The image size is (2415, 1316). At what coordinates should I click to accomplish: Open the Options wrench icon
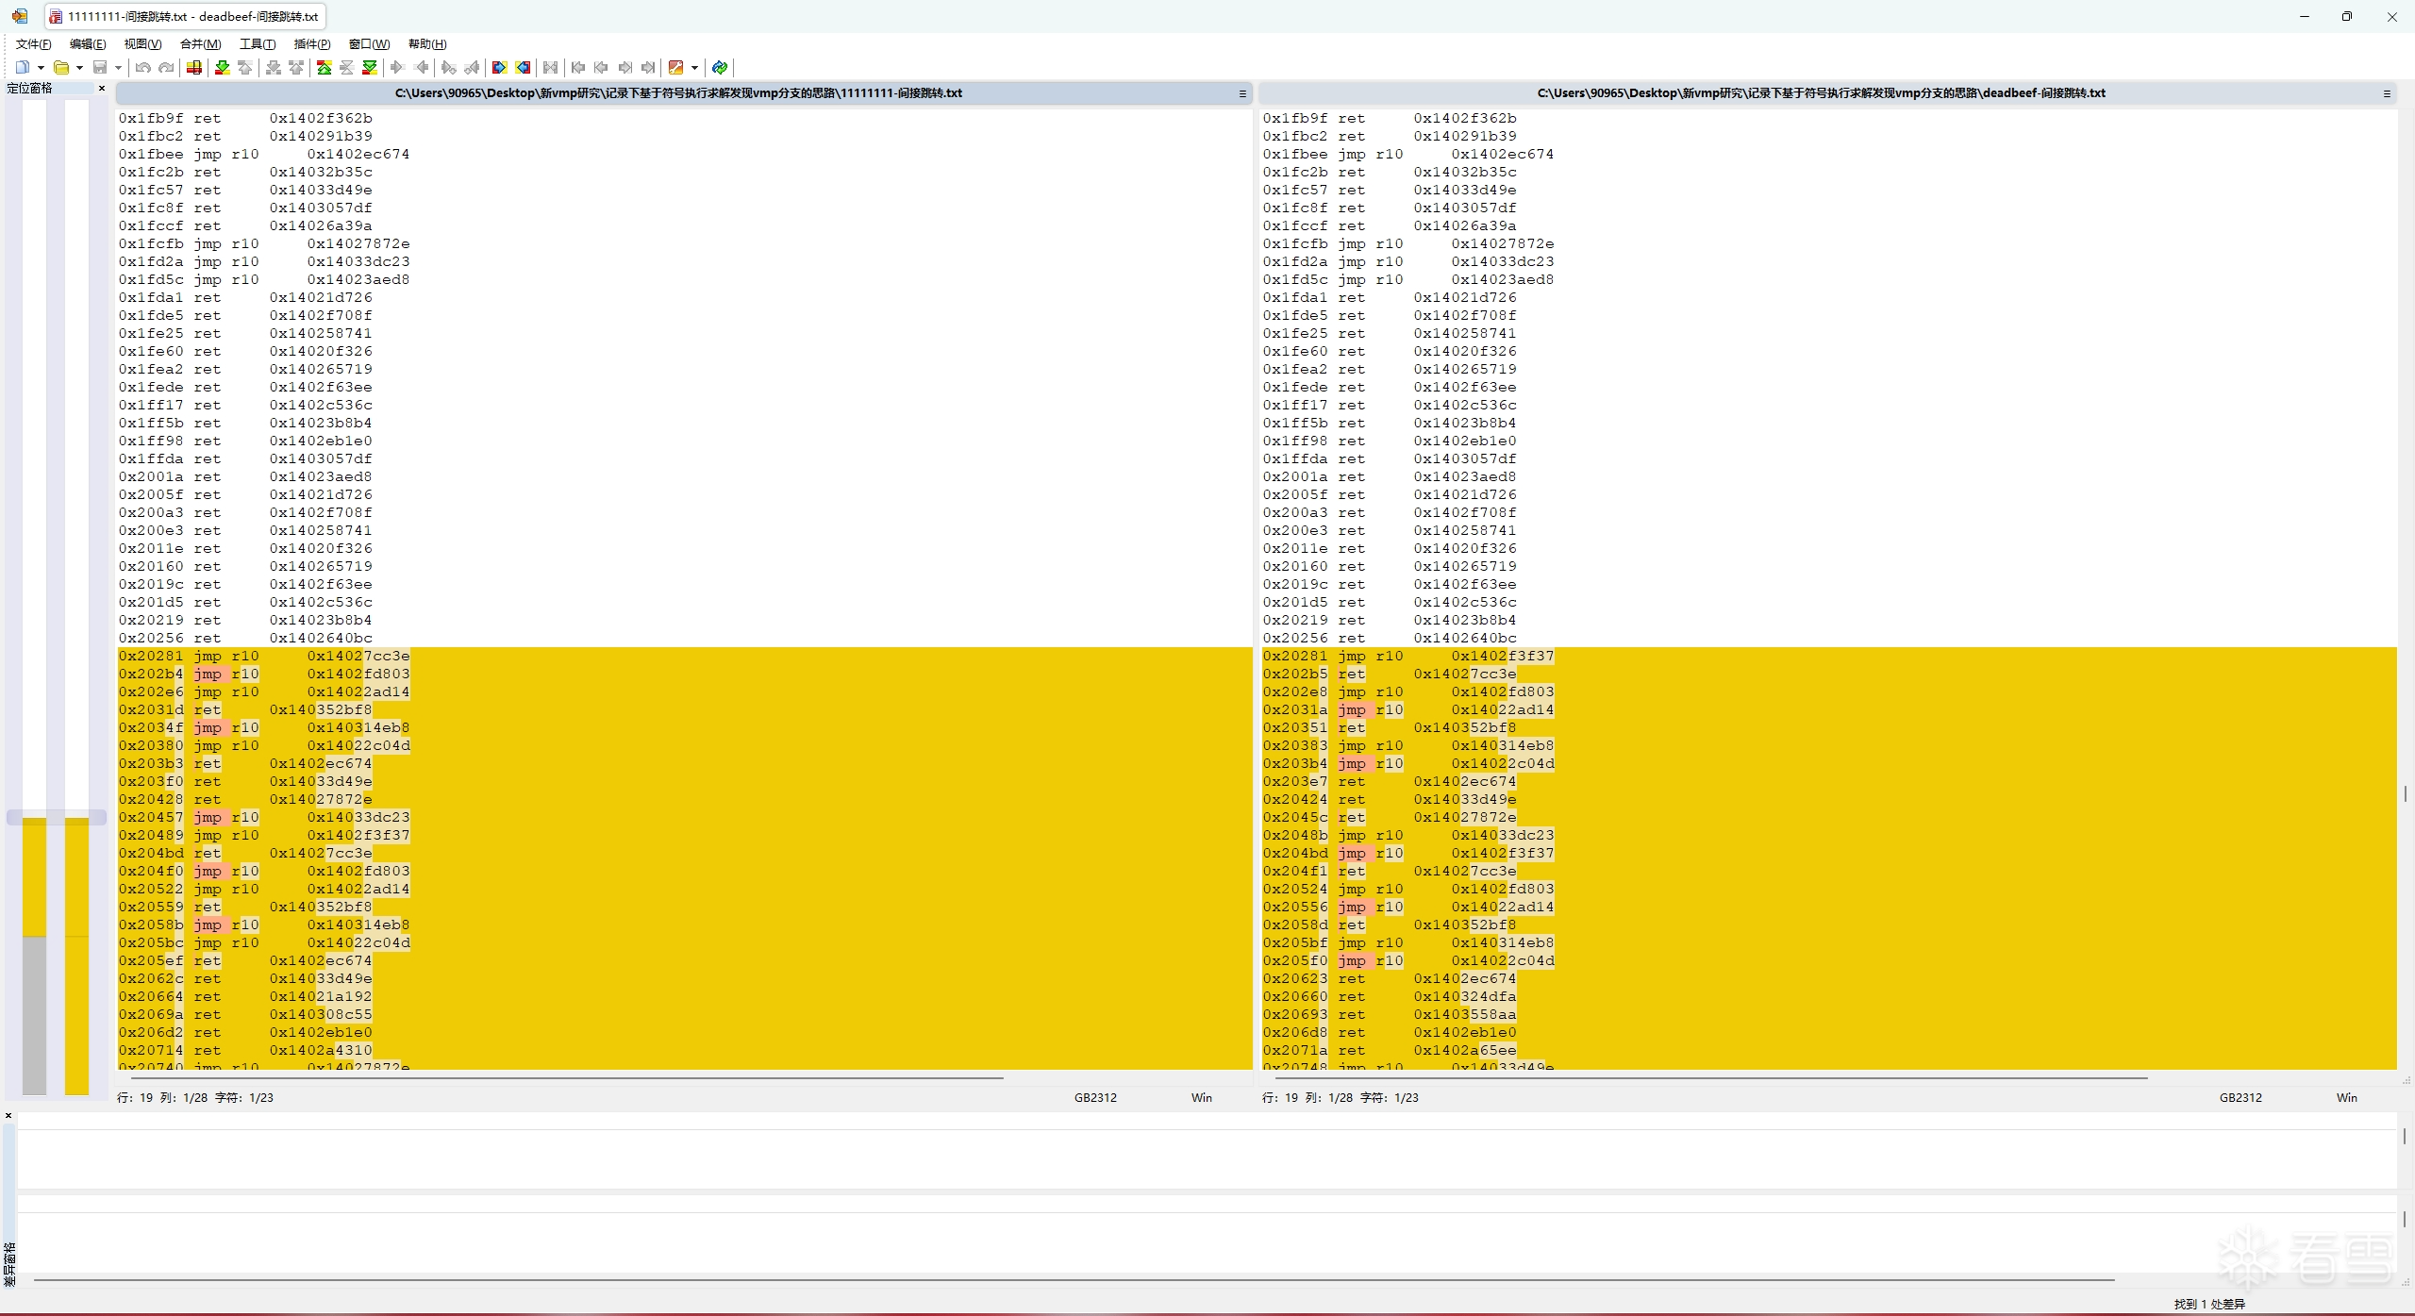(x=675, y=67)
